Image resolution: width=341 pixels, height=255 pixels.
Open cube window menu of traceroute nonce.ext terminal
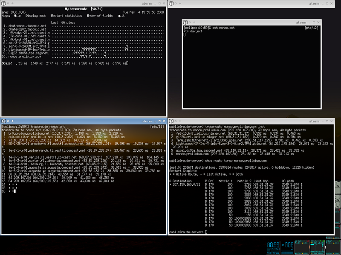click(3, 121)
